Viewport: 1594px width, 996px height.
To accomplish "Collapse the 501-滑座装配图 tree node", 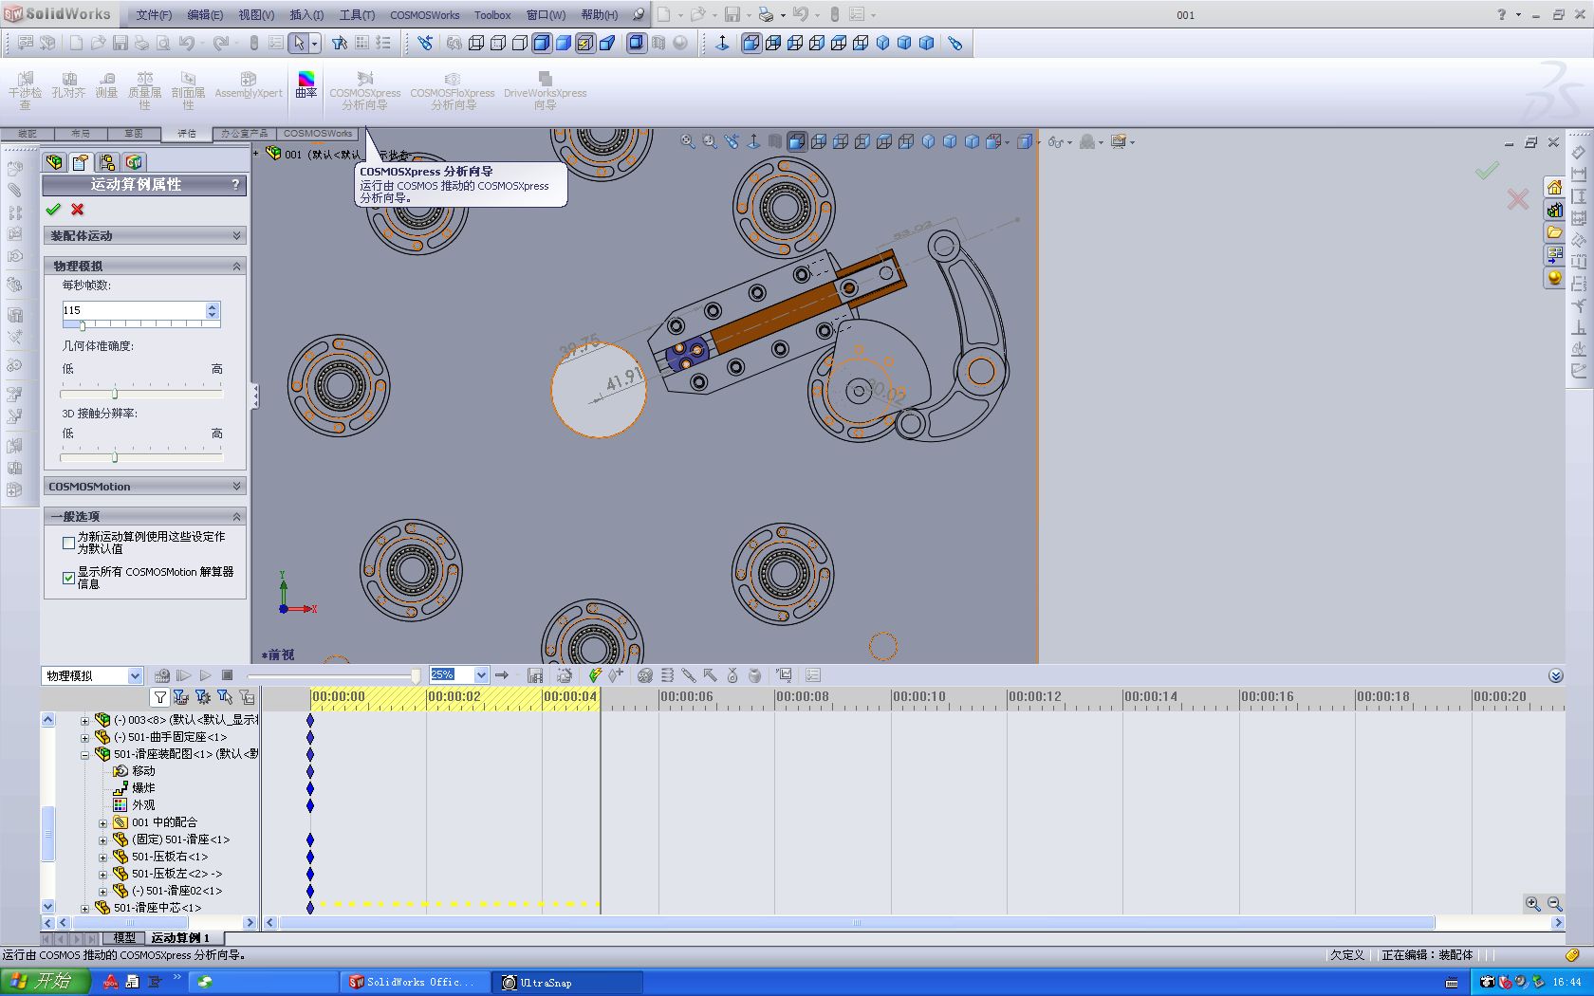I will tap(84, 755).
